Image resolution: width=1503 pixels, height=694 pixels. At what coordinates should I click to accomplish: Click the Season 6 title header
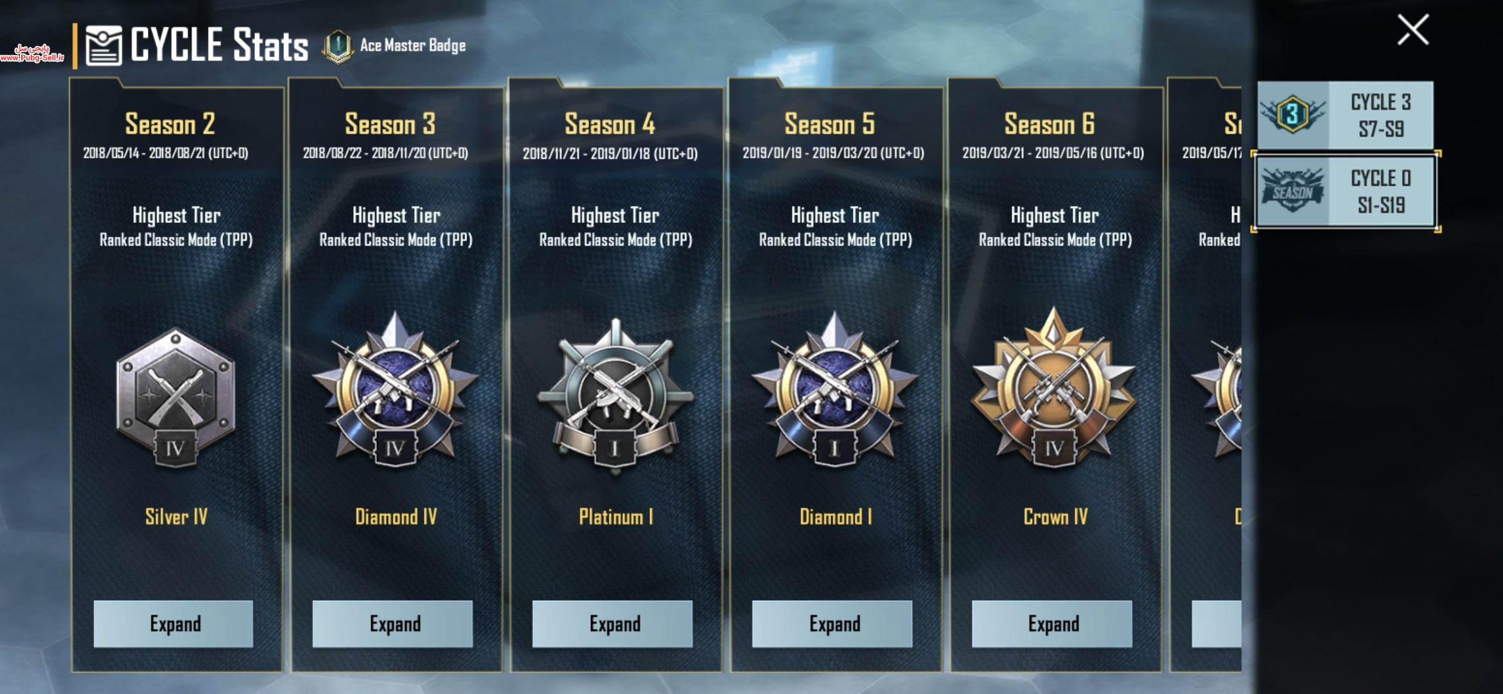coord(1050,124)
